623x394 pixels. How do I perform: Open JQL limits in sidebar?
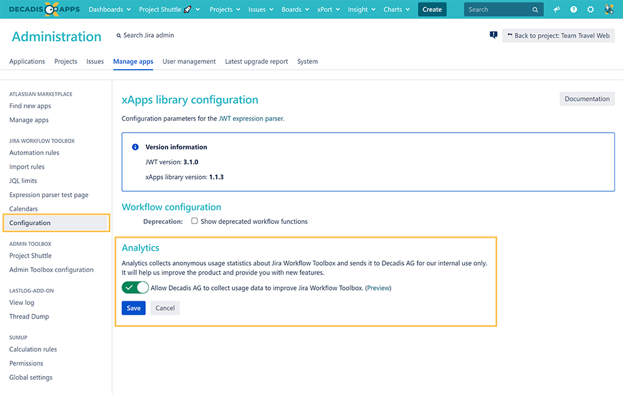point(23,181)
